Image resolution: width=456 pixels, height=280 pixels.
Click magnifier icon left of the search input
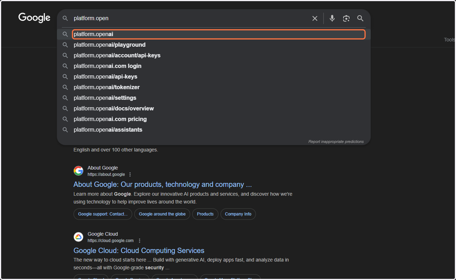click(x=65, y=18)
